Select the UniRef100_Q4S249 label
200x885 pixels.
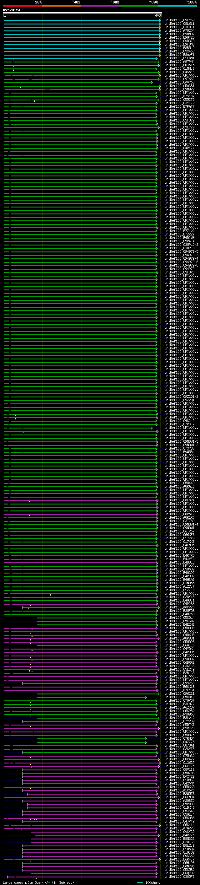[x=179, y=420]
